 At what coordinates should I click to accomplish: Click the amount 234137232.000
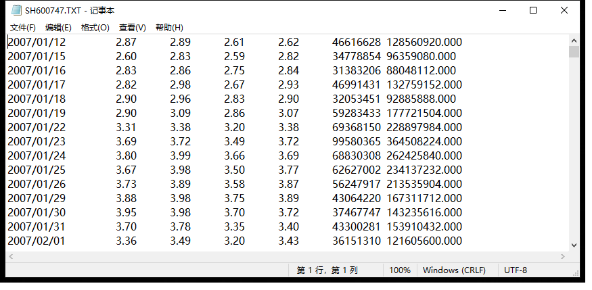tap(424, 170)
